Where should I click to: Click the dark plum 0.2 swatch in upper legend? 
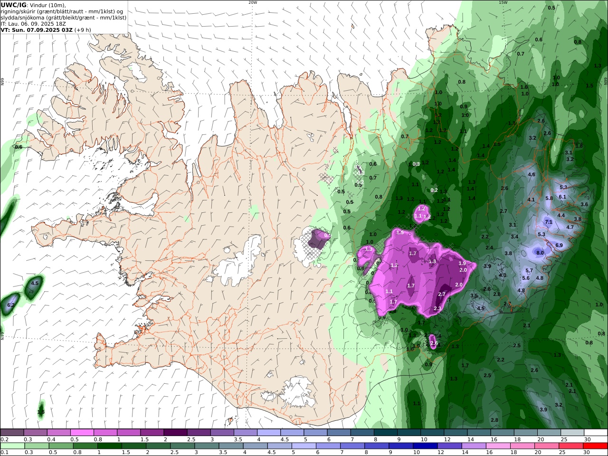[11, 432]
